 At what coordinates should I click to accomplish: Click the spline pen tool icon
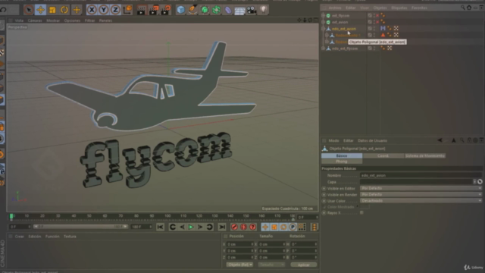192,10
